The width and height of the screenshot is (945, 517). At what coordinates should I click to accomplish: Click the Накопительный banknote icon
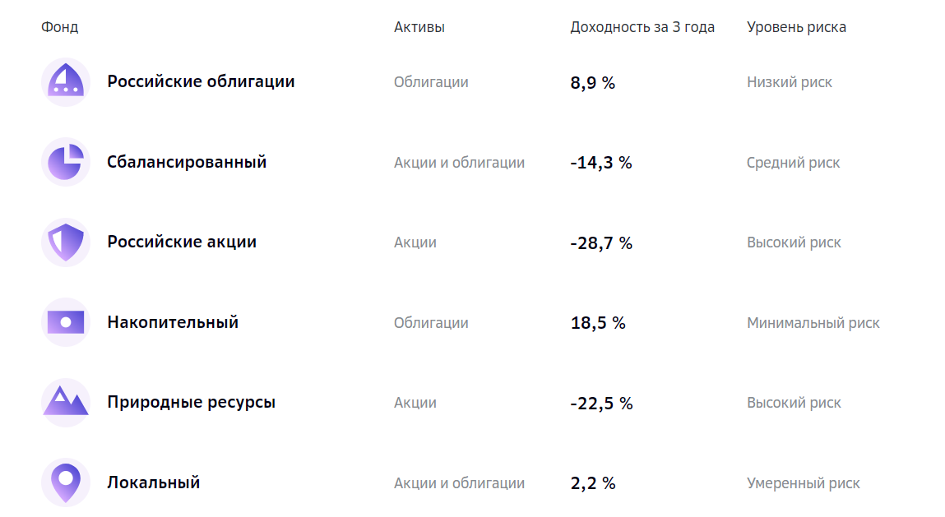(x=66, y=322)
